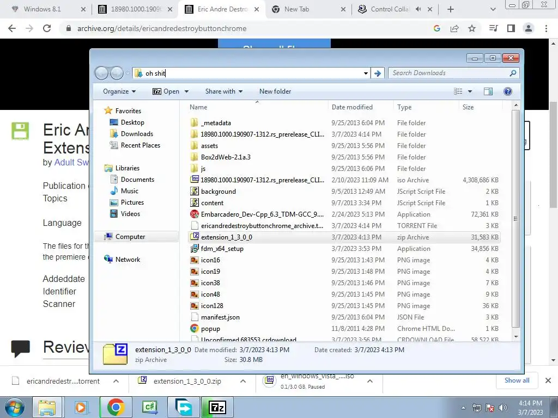Image resolution: width=558 pixels, height=418 pixels.
Task: Click the Chrome address bar URL
Action: click(161, 28)
